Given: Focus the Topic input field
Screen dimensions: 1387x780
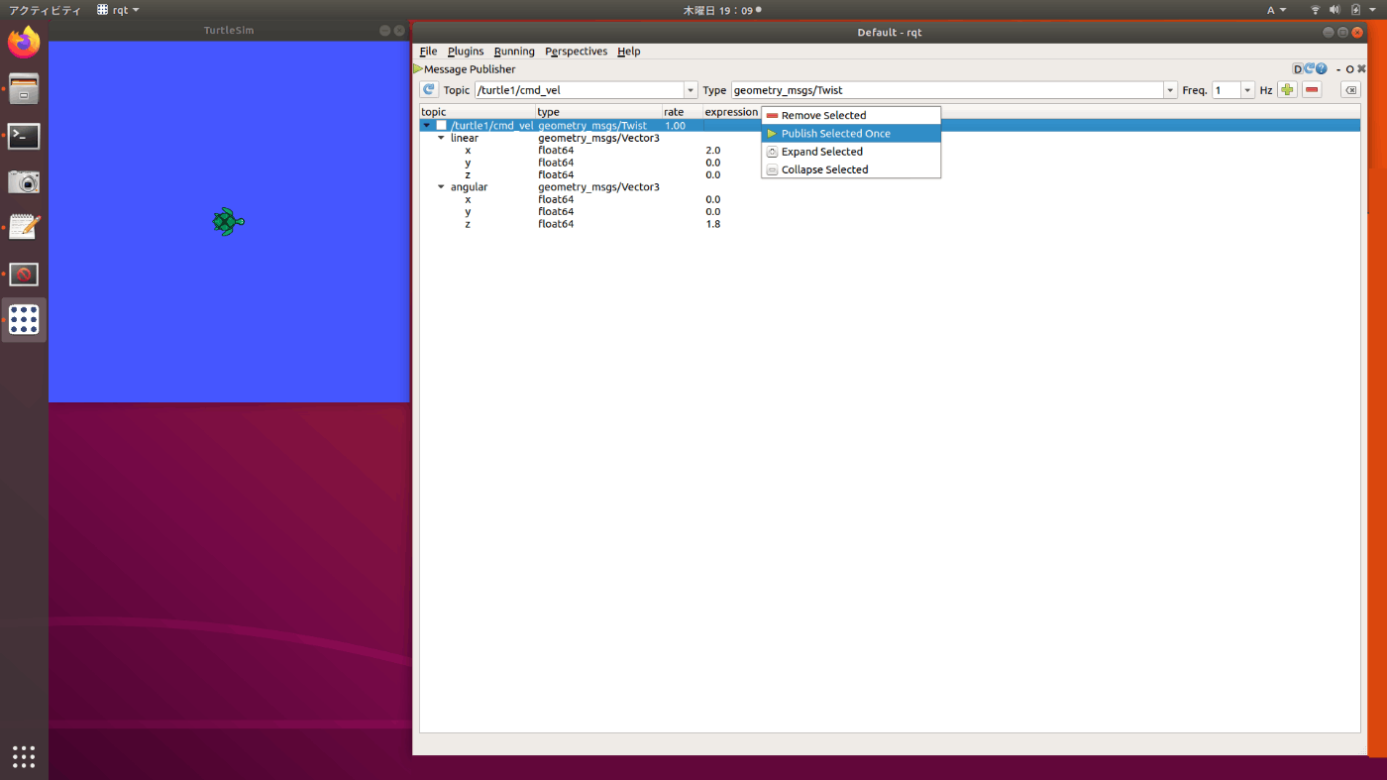Looking at the screenshot, I should tap(579, 90).
